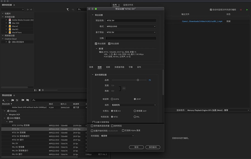
Task: Switch Media Browser to list view
Action: coord(35,90)
